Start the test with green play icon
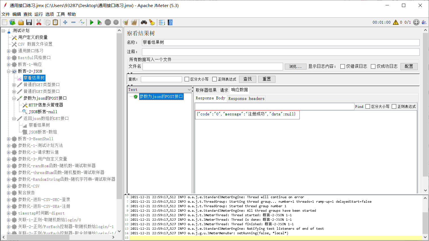The height and width of the screenshot is (241, 429). (91, 22)
